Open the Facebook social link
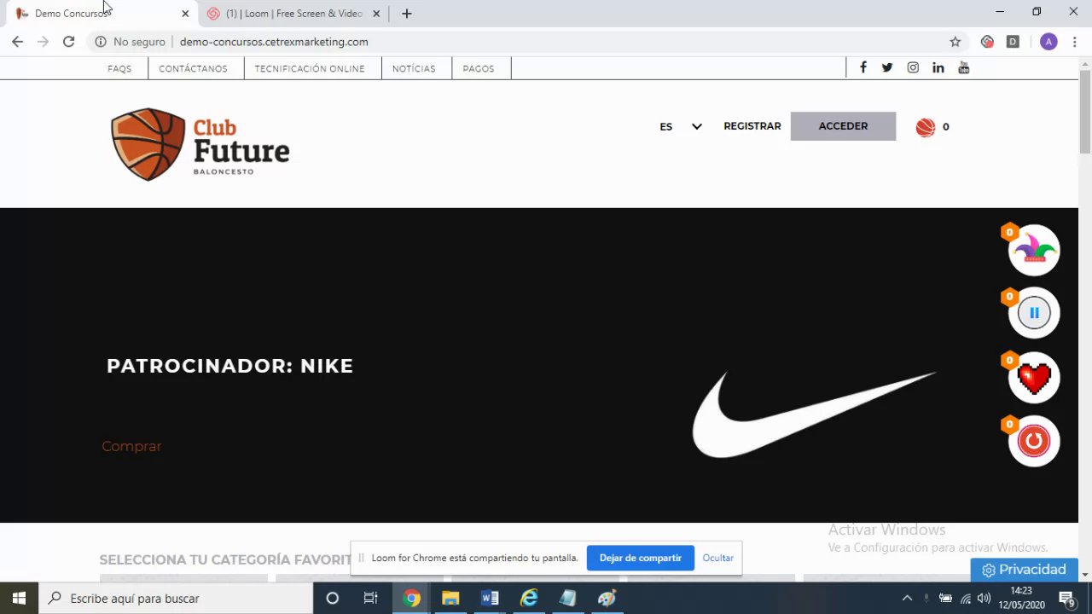Viewport: 1092px width, 614px height. pos(863,68)
